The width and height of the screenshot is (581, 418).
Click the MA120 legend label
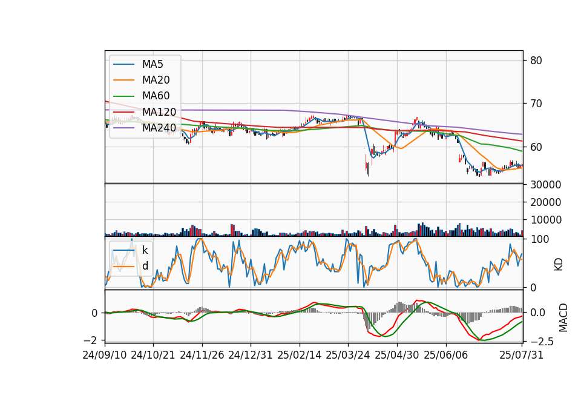pos(159,111)
